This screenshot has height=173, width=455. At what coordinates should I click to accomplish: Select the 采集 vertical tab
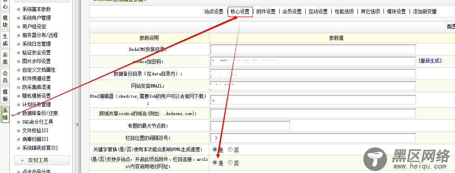5,58
